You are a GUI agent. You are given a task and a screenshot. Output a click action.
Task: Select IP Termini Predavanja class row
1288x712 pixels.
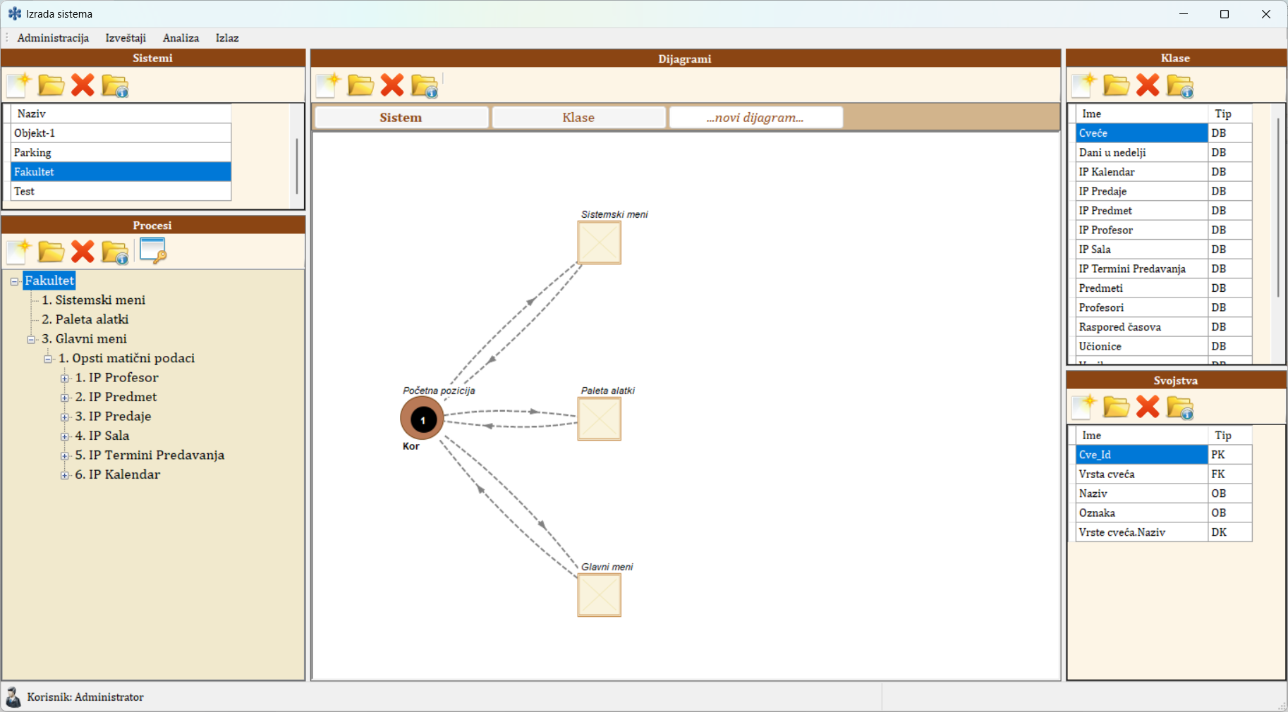click(1164, 269)
